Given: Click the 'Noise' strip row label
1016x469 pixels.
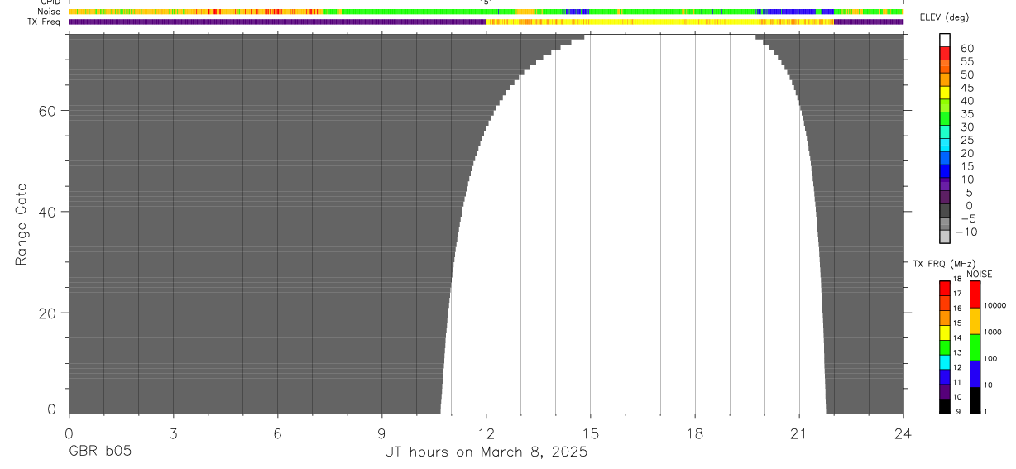Looking at the screenshot, I should (49, 12).
